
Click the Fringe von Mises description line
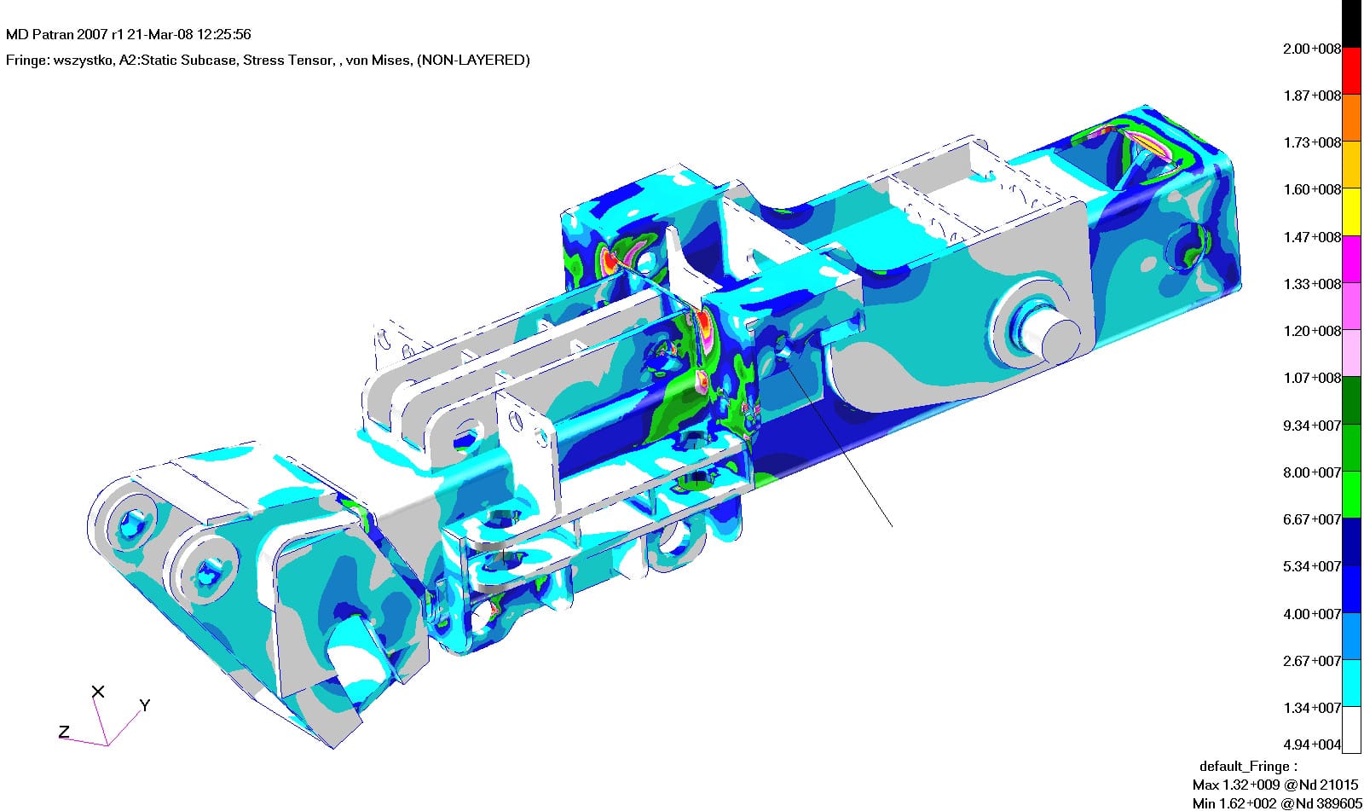268,60
